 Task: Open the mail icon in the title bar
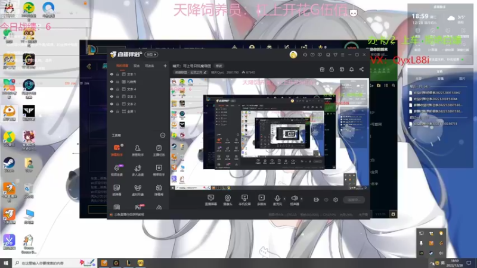point(312,55)
